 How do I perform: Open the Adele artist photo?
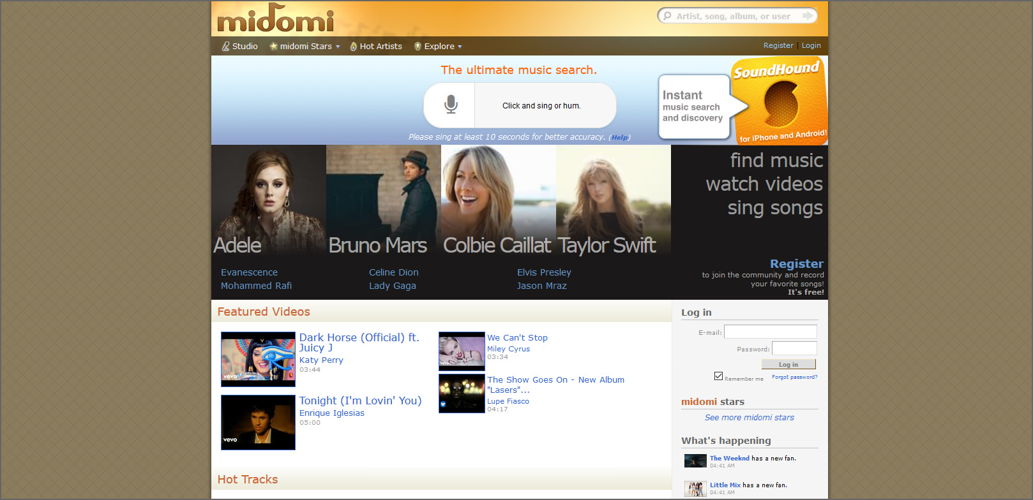click(269, 200)
